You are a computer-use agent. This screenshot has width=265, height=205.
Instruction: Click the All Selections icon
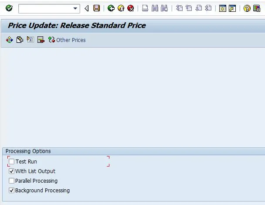tap(31, 40)
